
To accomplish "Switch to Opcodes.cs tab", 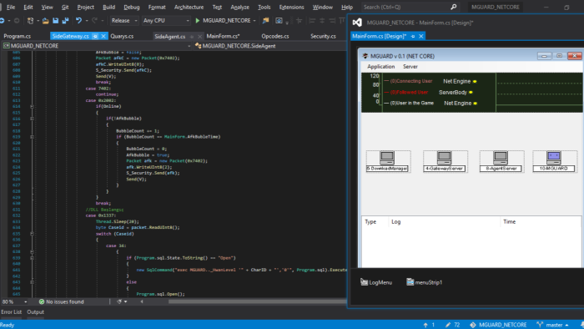I will (274, 36).
